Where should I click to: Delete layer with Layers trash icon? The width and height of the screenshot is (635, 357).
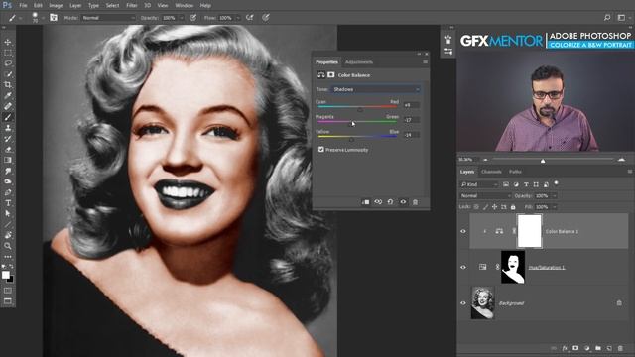pyautogui.click(x=620, y=348)
